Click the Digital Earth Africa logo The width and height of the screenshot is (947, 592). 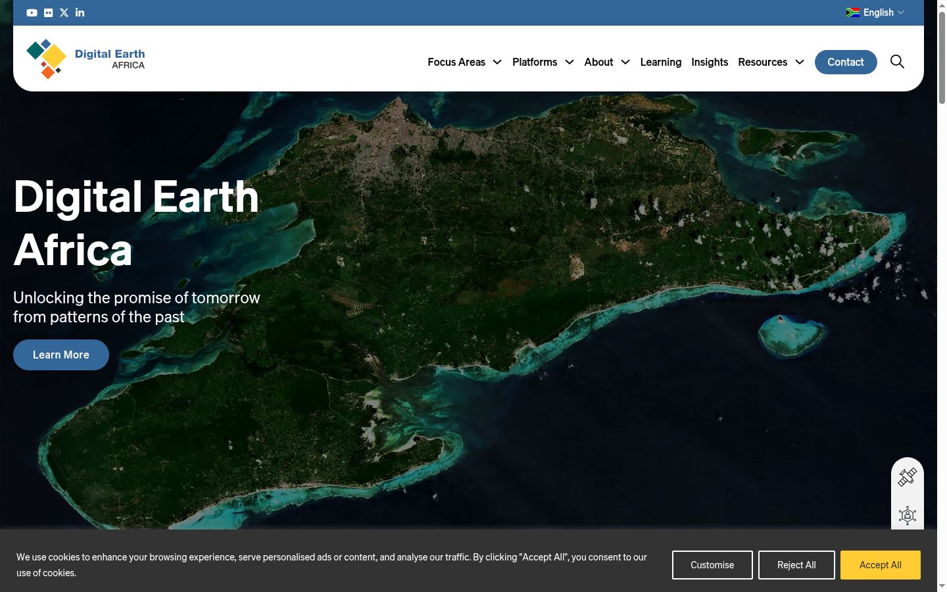tap(85, 59)
